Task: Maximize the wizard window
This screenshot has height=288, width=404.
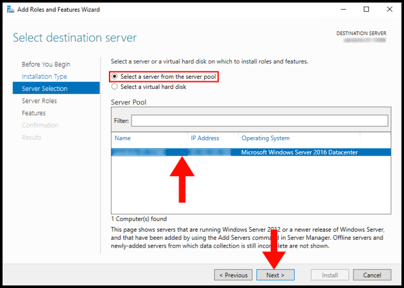Action: click(367, 9)
